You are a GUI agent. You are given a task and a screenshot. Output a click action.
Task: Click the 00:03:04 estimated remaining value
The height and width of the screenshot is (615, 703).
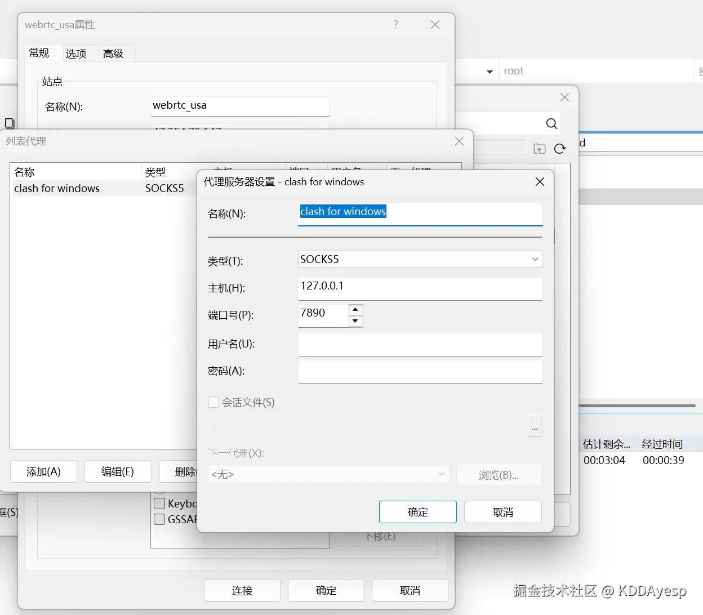pos(604,460)
